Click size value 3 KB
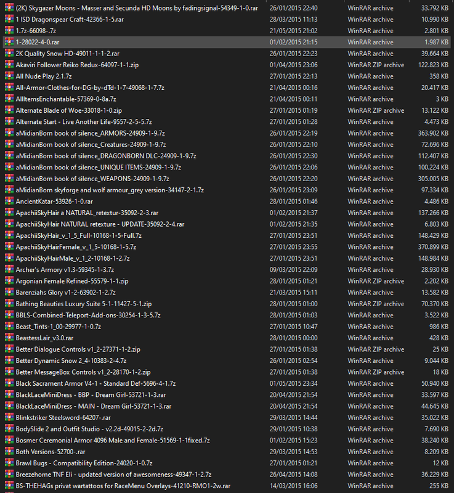 click(442, 99)
